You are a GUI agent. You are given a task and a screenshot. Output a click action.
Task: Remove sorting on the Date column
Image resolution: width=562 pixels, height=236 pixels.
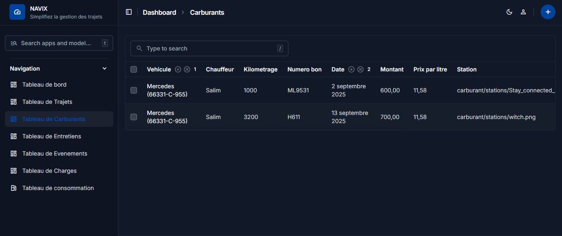click(x=360, y=69)
